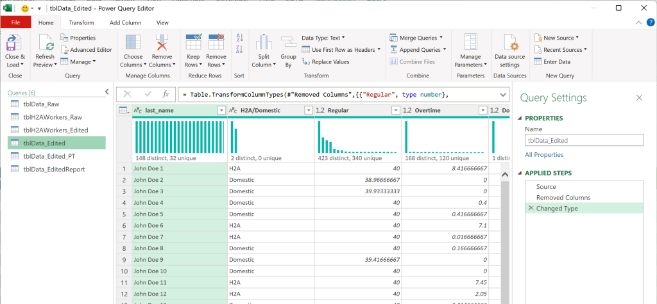Sort ascending with the A-Z icon
Screen dimensions: 657x304
(240, 38)
